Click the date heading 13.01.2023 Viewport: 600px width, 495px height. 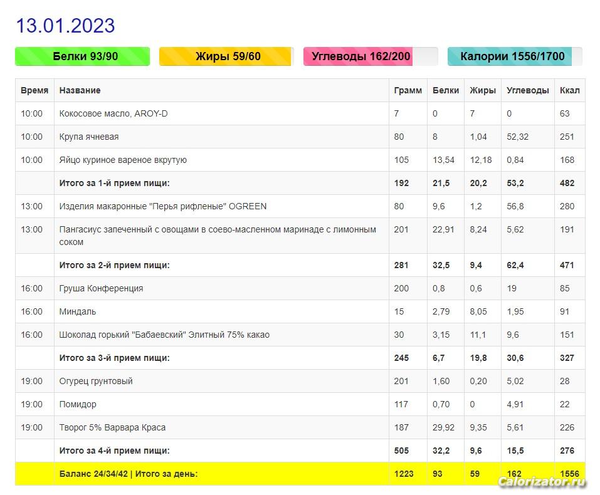point(65,26)
